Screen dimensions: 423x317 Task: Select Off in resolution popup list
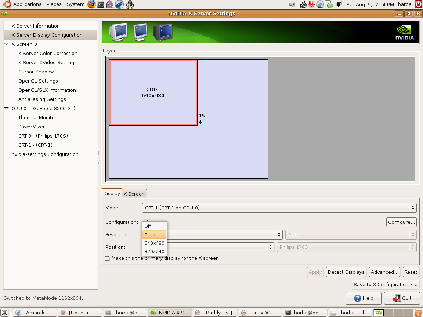(x=154, y=226)
